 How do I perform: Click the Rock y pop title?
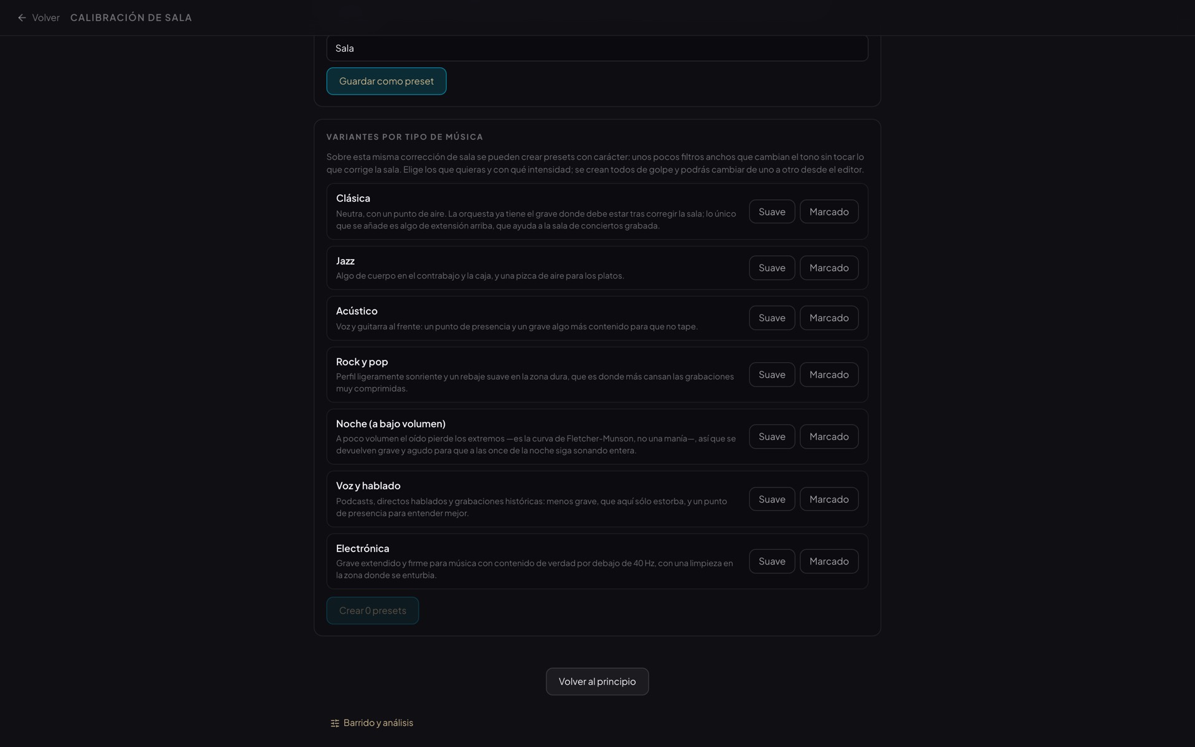[362, 362]
